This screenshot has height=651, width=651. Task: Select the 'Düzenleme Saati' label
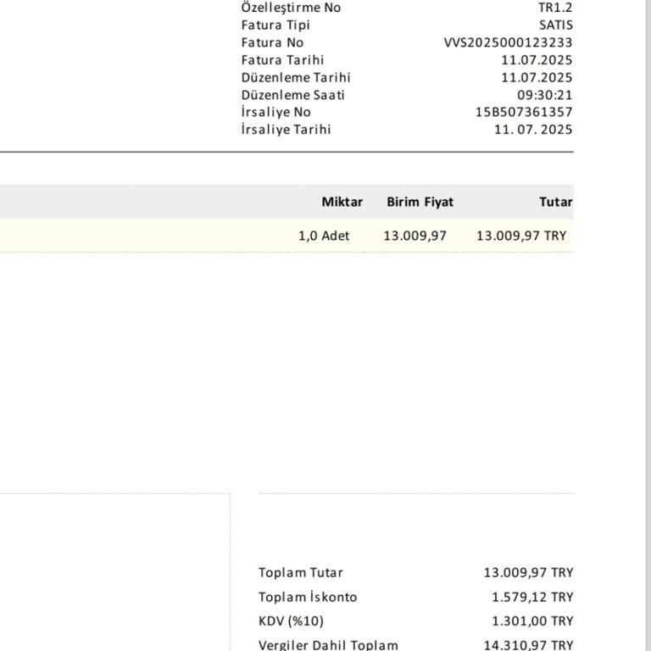point(292,95)
